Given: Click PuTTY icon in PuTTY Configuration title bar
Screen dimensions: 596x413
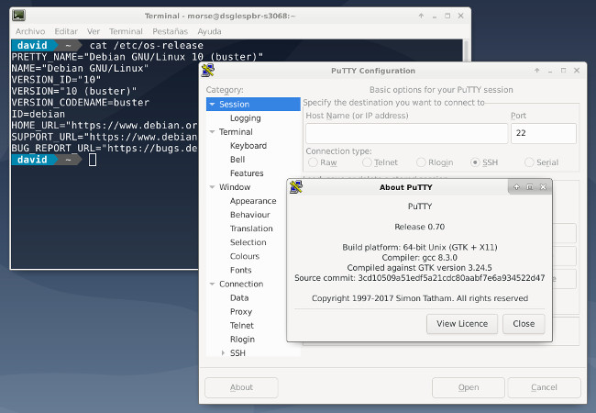Looking at the screenshot, I should click(208, 70).
